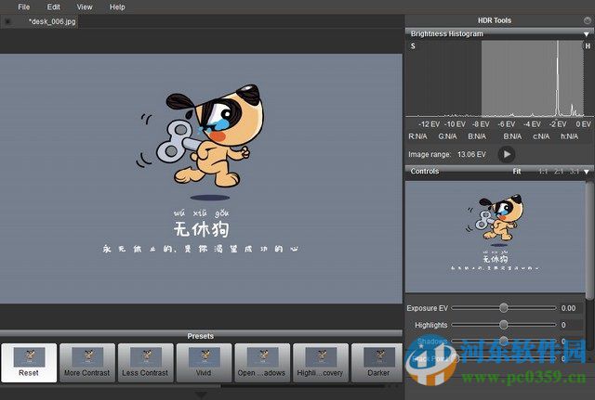Click the Exposure EV slider handle
This screenshot has height=400, width=595.
point(503,308)
